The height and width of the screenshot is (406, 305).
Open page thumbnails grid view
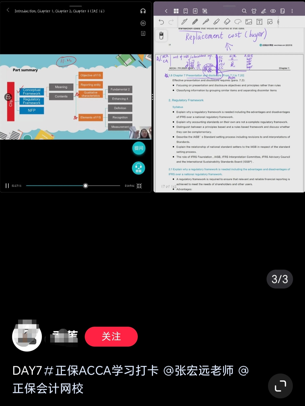click(x=176, y=11)
